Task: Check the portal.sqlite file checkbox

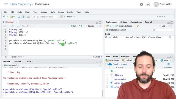Action: 107,79
